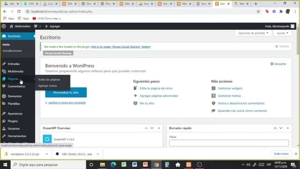
Task: Collapse the OceanWP Overview panel
Action: coord(159,128)
